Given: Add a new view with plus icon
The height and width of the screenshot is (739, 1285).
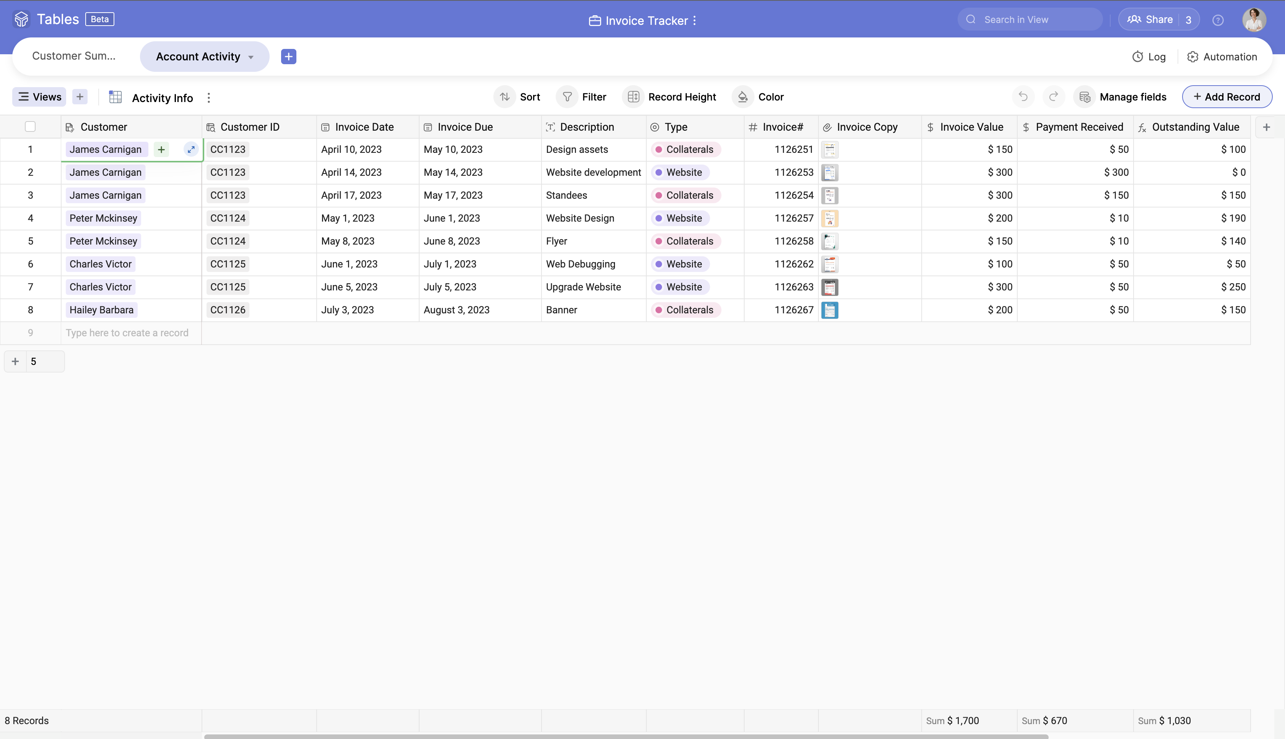Looking at the screenshot, I should click(x=80, y=96).
